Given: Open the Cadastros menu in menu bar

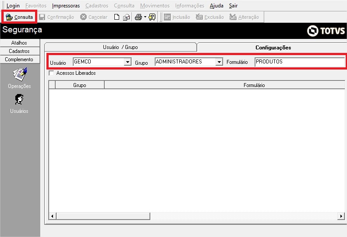Looking at the screenshot, I should (97, 6).
